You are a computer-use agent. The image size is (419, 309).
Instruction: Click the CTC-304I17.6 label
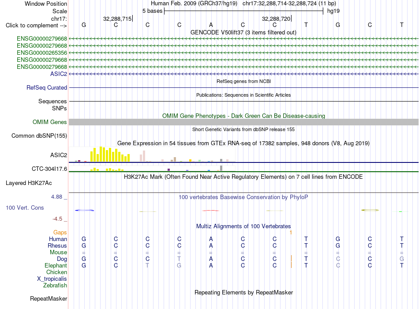click(x=49, y=169)
